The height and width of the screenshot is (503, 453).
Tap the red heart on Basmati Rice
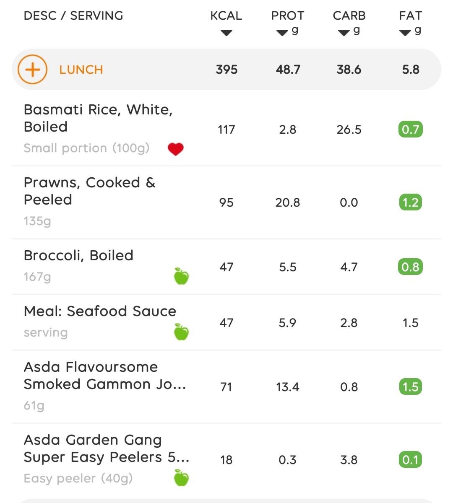pos(175,149)
